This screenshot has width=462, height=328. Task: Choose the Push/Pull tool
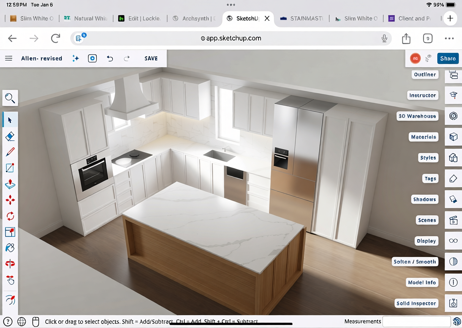tap(10, 184)
